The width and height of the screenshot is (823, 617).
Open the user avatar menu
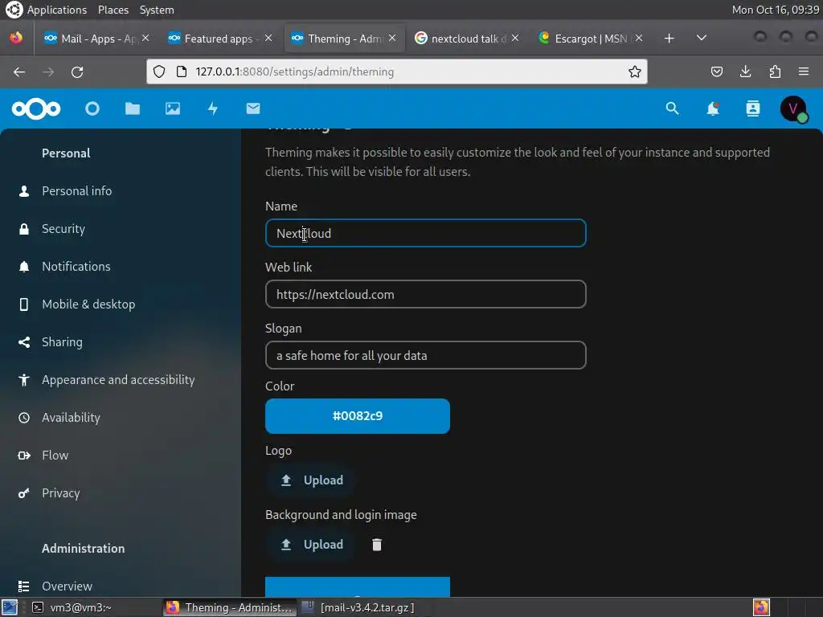coord(793,108)
